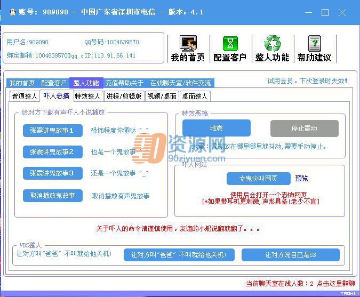Open the 预览 link
Viewport: 360px width, 297px height.
[301, 178]
